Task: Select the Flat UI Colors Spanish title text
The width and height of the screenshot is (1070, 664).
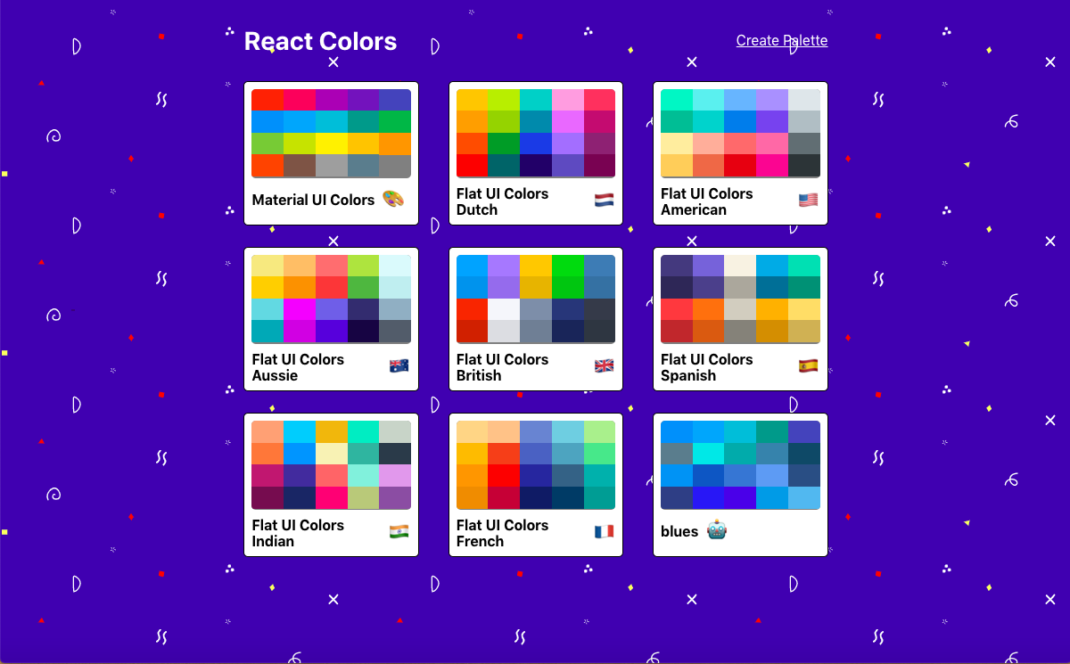Action: pyautogui.click(x=707, y=367)
